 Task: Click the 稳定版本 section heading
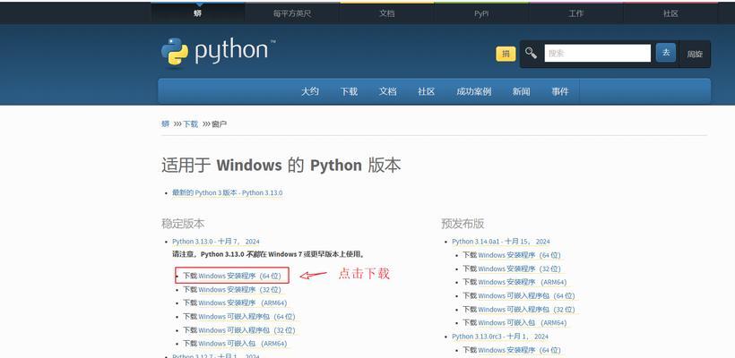point(183,224)
